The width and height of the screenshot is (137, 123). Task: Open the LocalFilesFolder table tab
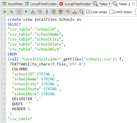41,4
